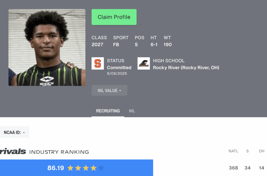Click the Rocky River high school logo
Screen dimensions: 267x176
point(144,64)
